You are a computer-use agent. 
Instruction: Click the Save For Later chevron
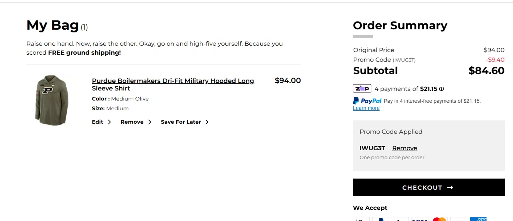tap(207, 122)
